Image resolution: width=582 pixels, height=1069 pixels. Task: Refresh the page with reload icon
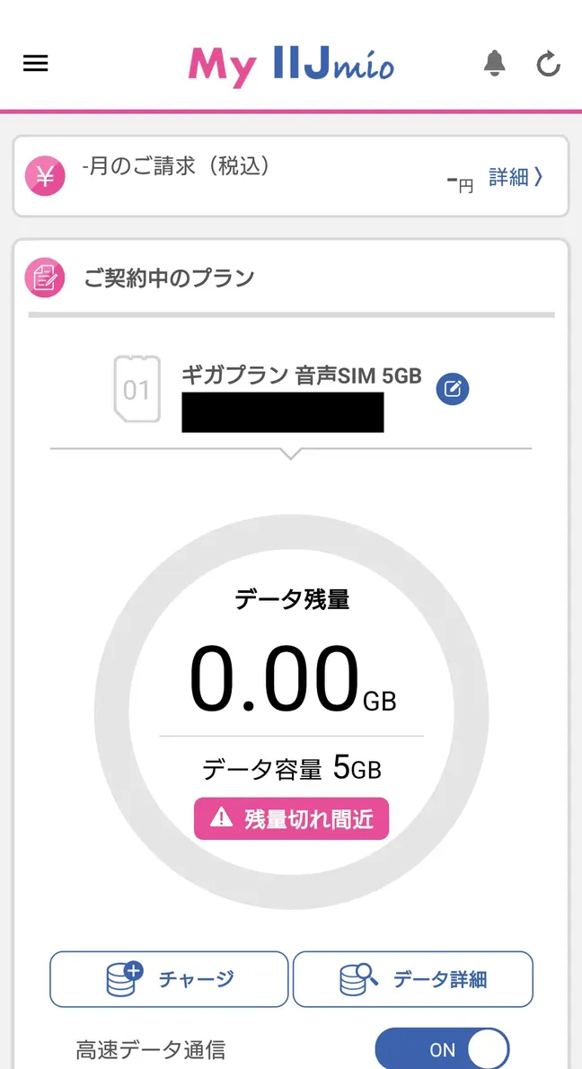tap(548, 64)
